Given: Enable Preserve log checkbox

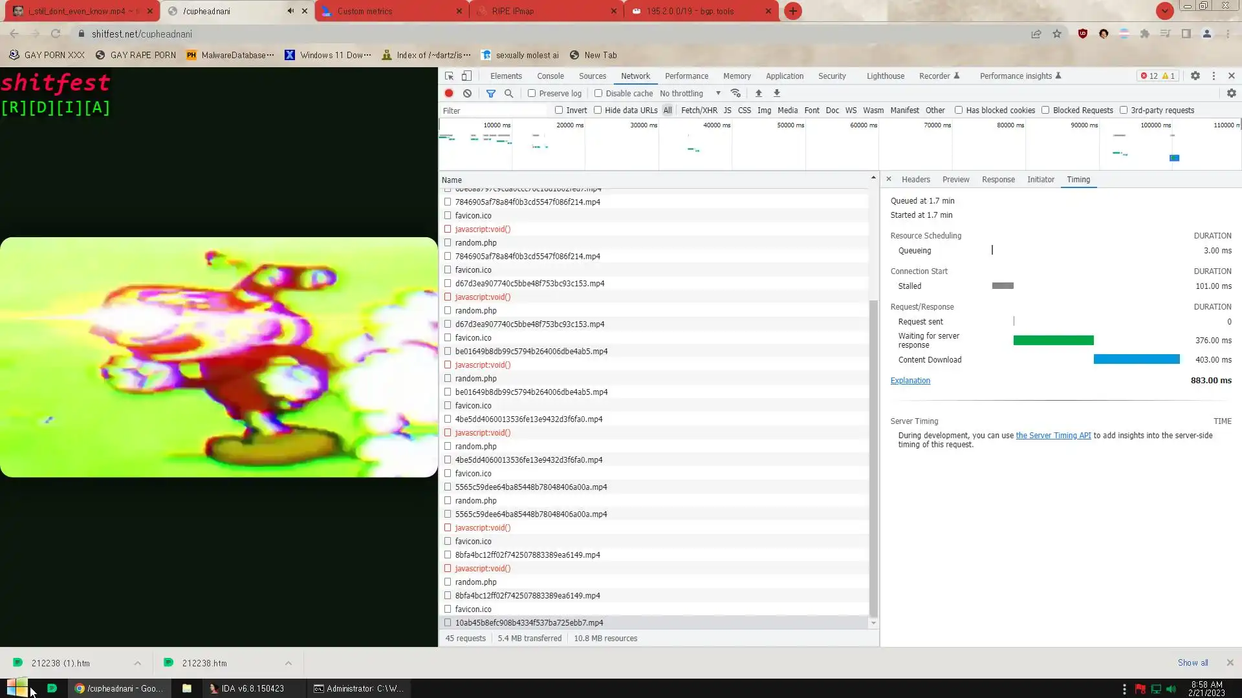Looking at the screenshot, I should (x=532, y=93).
